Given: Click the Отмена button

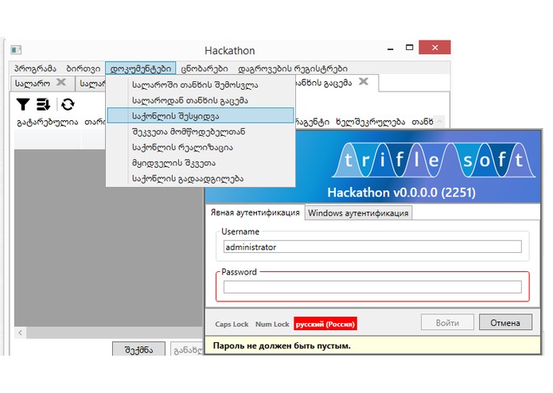Looking at the screenshot, I should 505,322.
